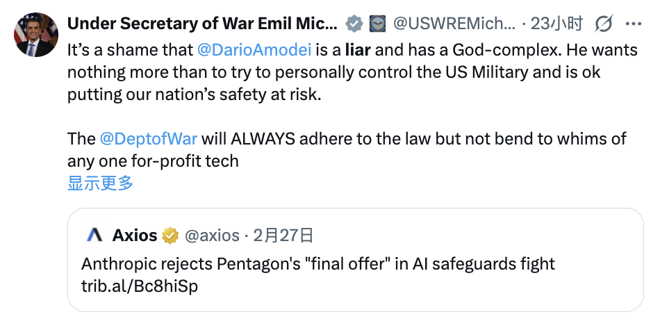
Task: Click the post's second paragraph about adhering to law
Action: 346,149
